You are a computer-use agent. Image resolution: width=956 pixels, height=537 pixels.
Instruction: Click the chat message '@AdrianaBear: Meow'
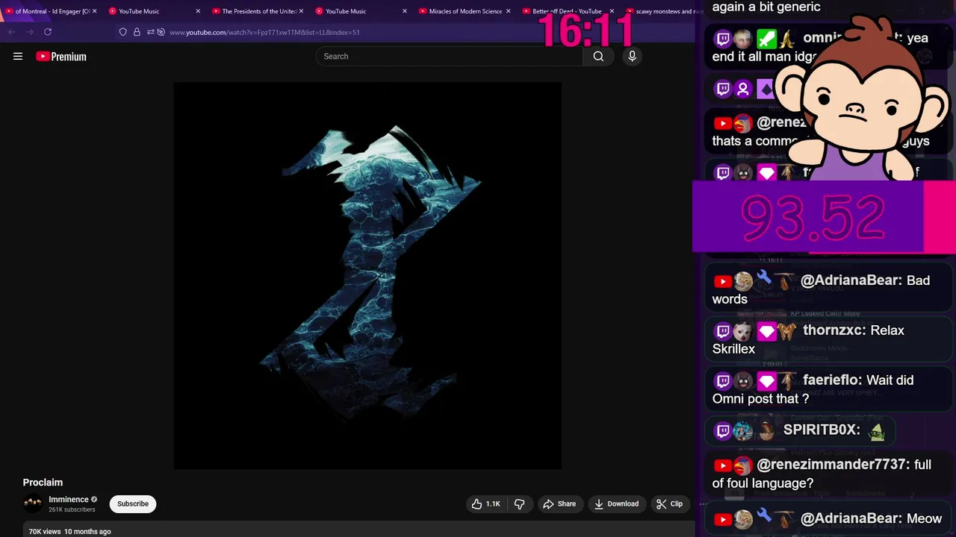tap(829, 519)
